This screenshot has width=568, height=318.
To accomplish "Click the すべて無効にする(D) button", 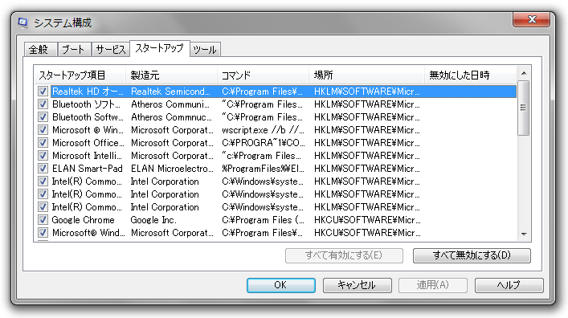I will point(472,255).
